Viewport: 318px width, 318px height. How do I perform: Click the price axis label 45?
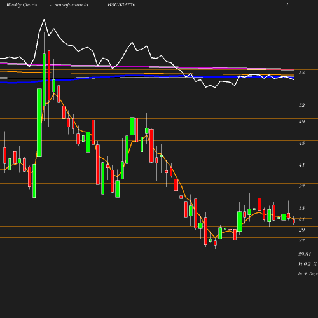[301, 143]
